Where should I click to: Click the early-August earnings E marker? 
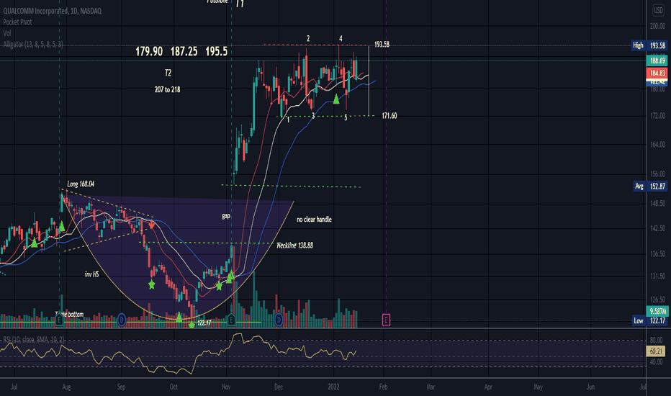point(60,319)
